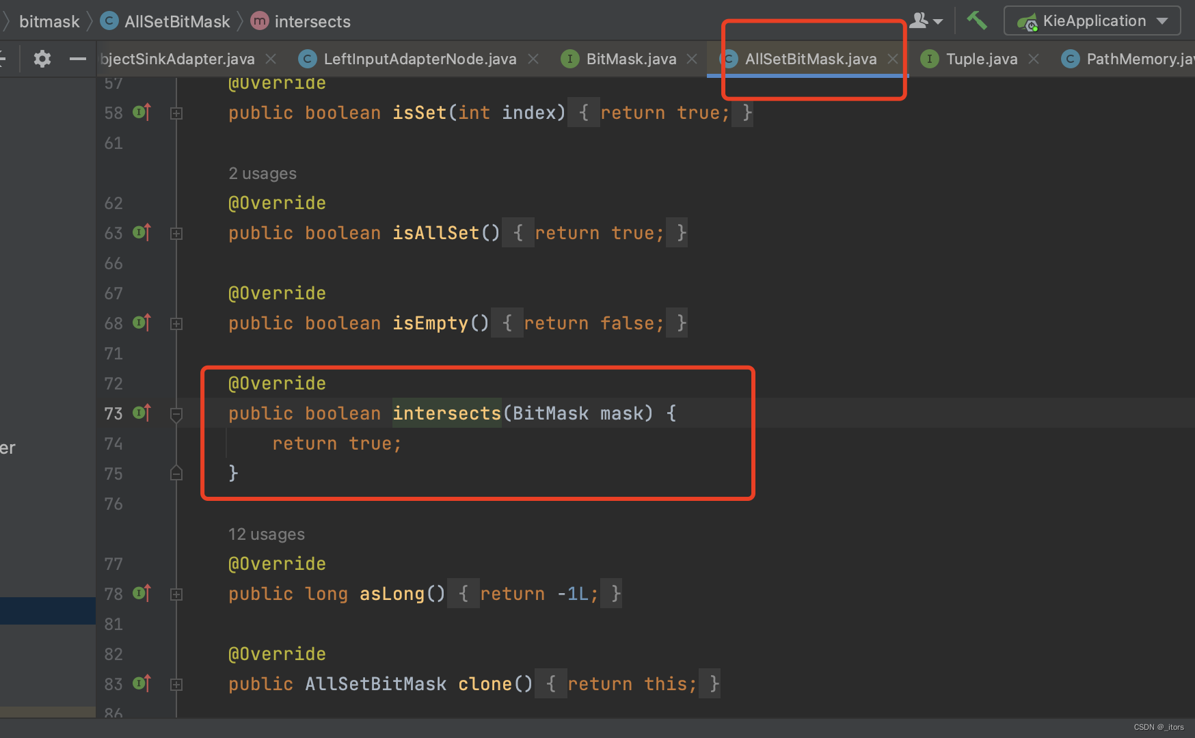Click the isAllSet method name
1195x738 pixels.
point(435,233)
